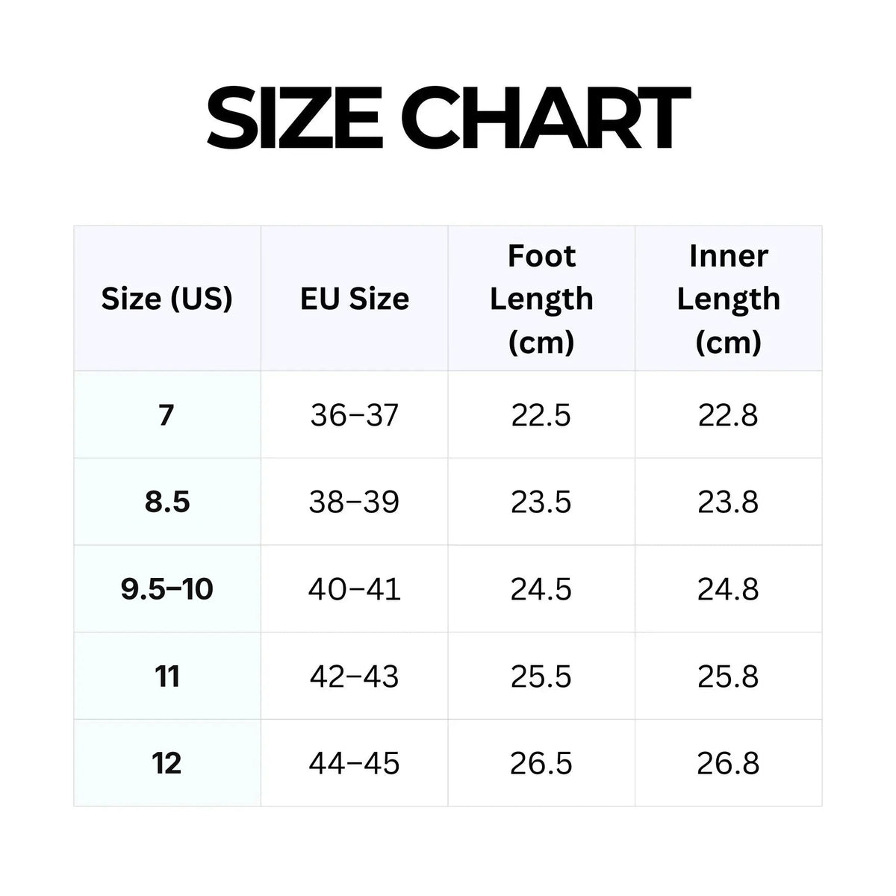This screenshot has height=896, width=896.
Task: Select inner length 23.8 value
Action: pyautogui.click(x=729, y=502)
